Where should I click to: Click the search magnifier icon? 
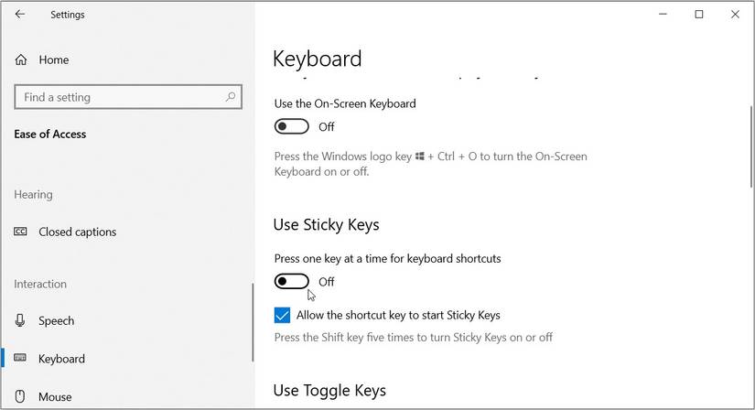pyautogui.click(x=232, y=97)
